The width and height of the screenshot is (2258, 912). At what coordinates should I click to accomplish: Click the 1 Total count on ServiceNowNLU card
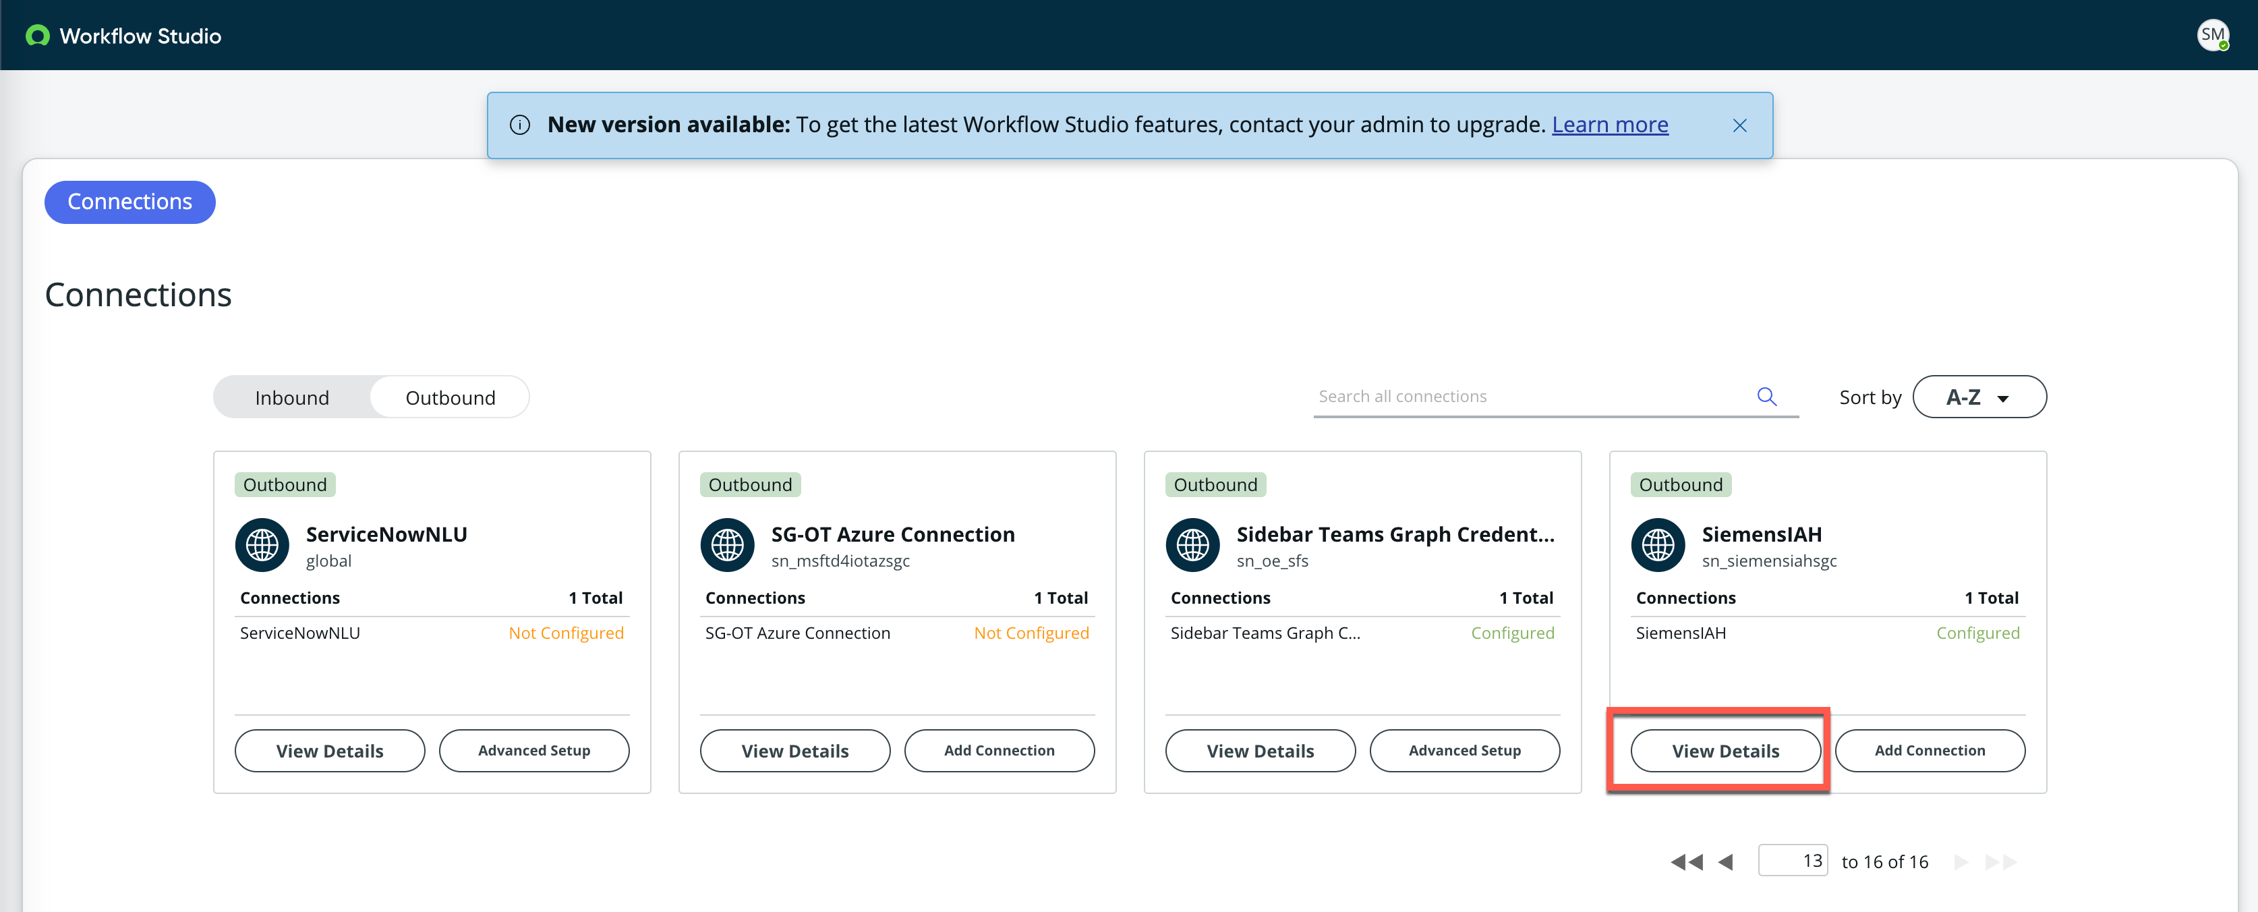(x=595, y=598)
